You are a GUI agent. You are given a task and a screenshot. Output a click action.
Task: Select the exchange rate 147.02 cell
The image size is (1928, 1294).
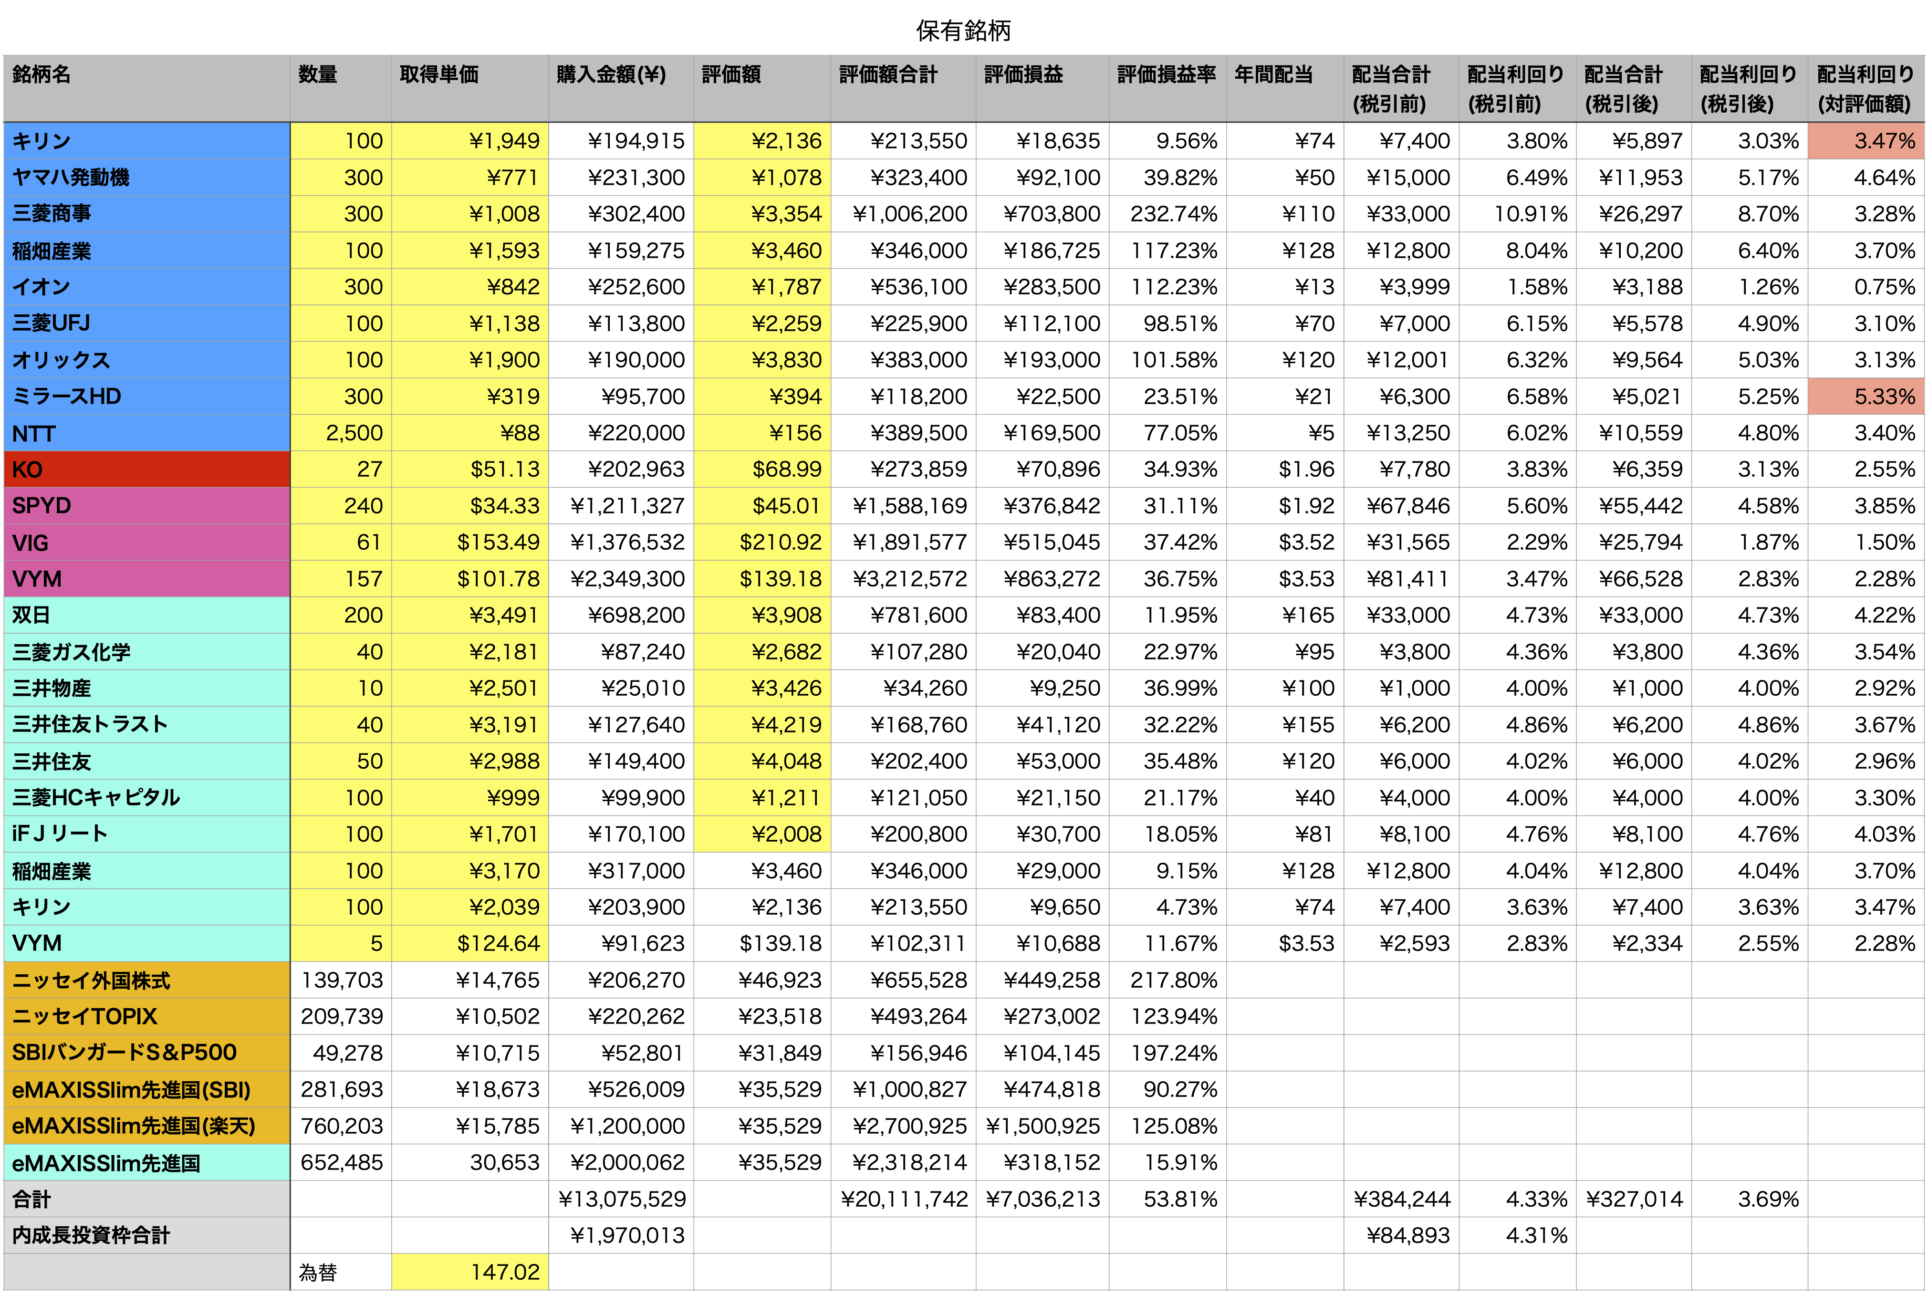504,1272
